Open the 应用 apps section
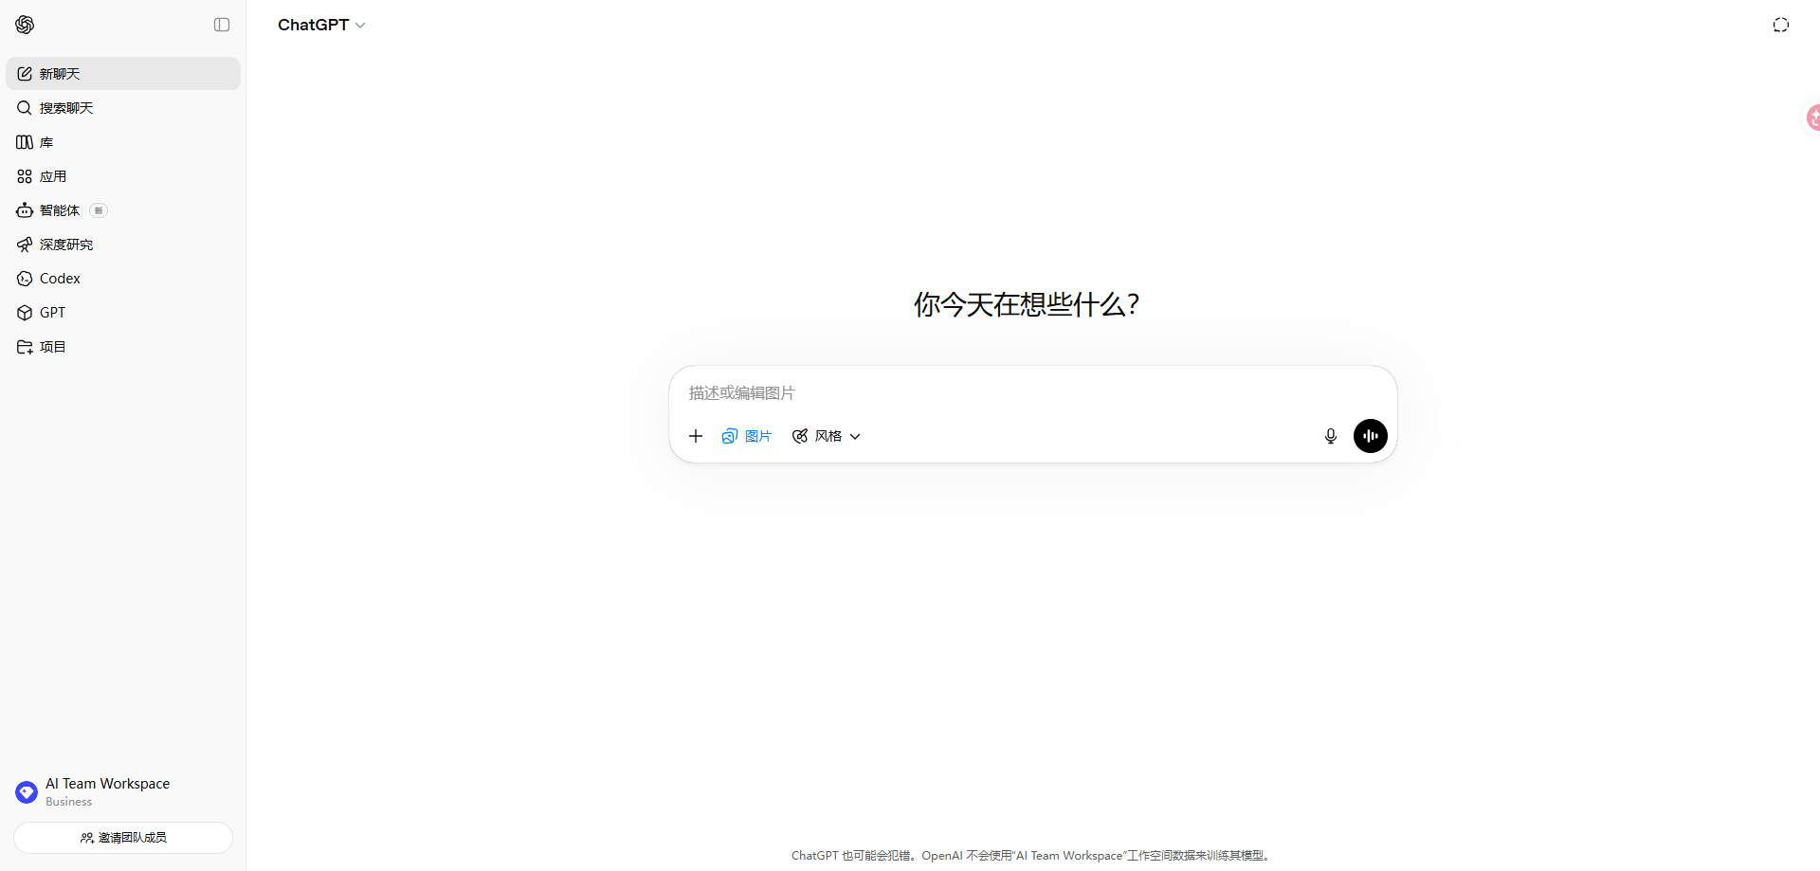 click(123, 176)
